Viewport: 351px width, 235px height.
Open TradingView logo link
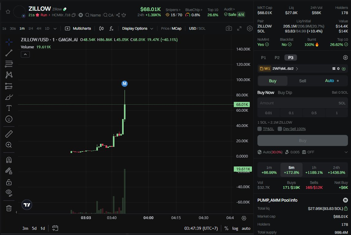[x=27, y=205]
